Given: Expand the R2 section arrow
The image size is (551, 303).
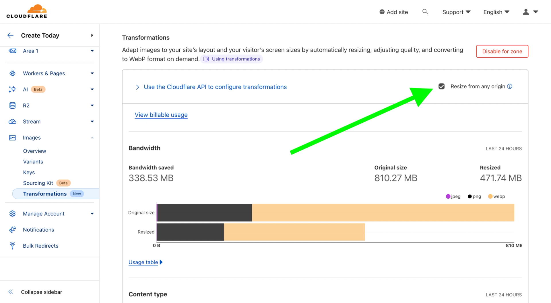Looking at the screenshot, I should pos(92,105).
